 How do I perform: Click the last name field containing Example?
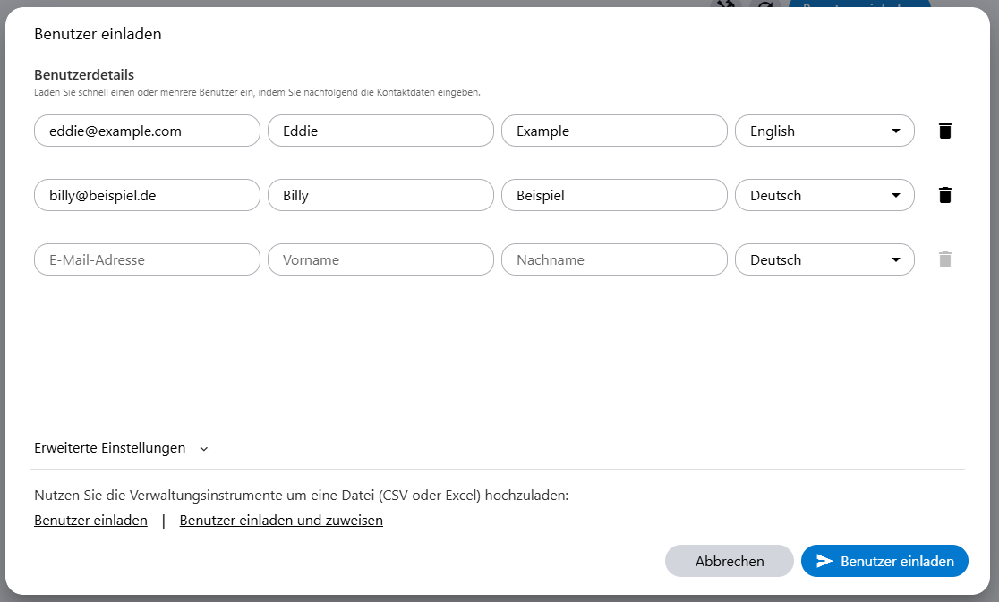click(x=614, y=131)
